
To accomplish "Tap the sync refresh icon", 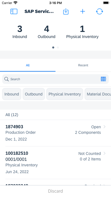I will click(99, 11).
